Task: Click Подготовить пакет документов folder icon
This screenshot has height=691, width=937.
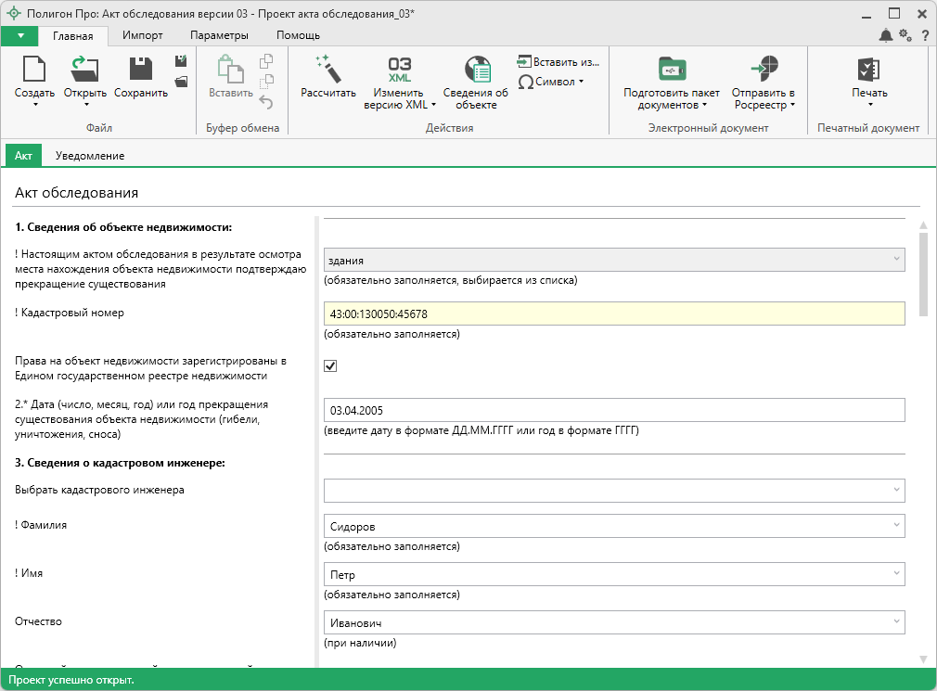Action: pos(671,70)
